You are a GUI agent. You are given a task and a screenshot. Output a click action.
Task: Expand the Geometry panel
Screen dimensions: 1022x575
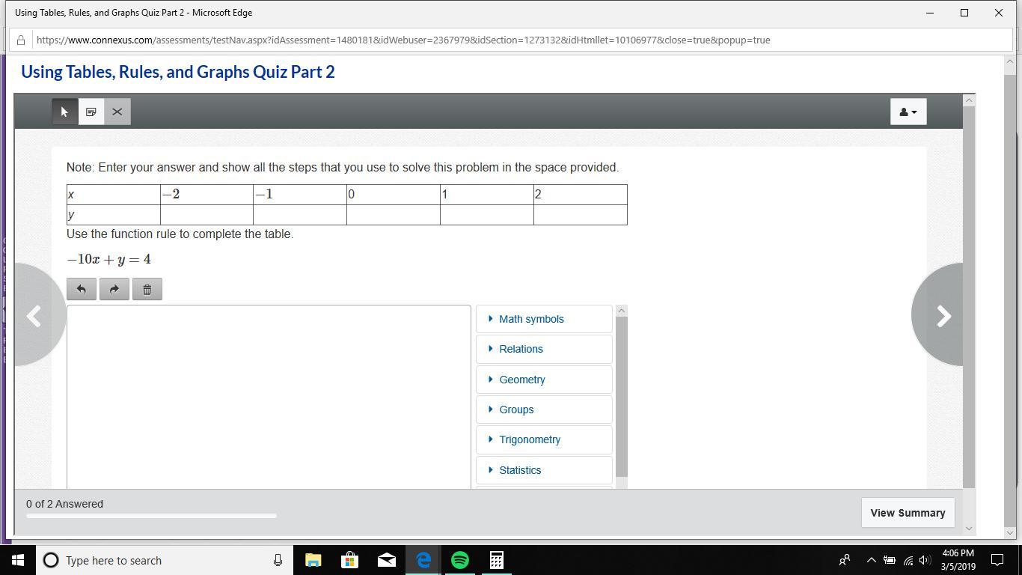(544, 380)
